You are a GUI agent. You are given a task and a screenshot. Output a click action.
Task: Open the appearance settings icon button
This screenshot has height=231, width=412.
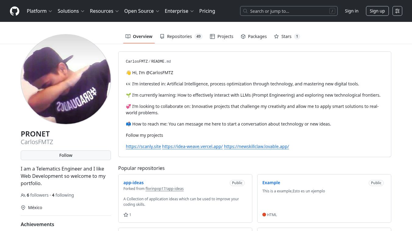[397, 11]
